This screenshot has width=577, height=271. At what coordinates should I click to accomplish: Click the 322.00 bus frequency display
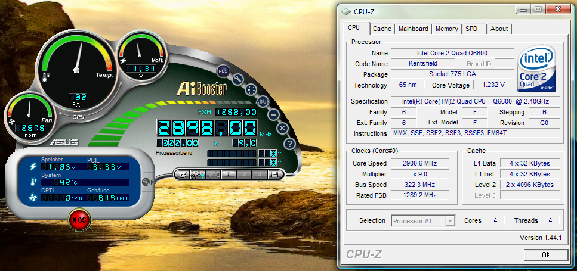coord(177,143)
